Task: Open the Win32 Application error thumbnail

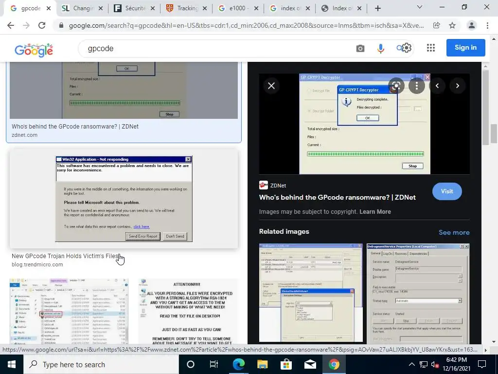Action: (124, 199)
